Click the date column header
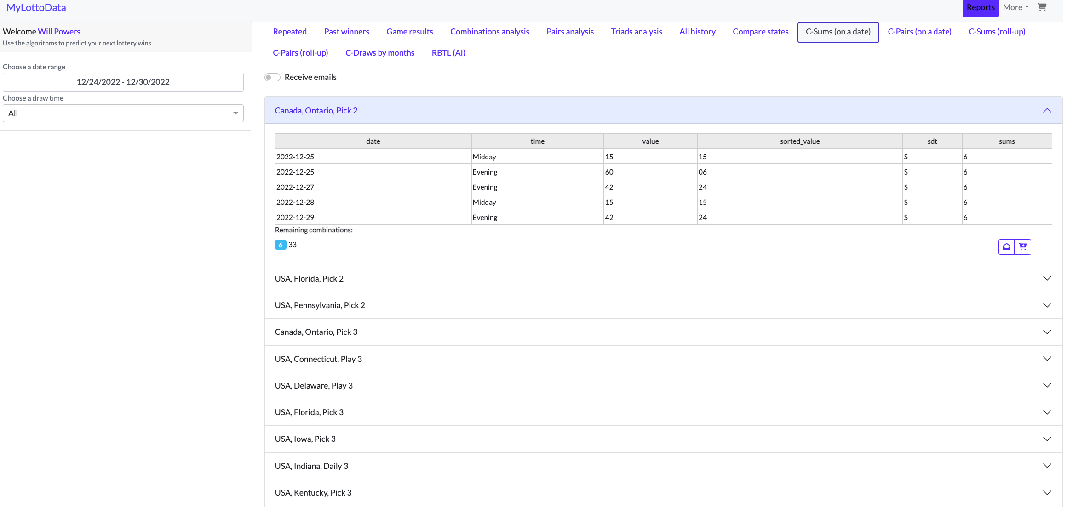The height and width of the screenshot is (507, 1067). point(373,141)
